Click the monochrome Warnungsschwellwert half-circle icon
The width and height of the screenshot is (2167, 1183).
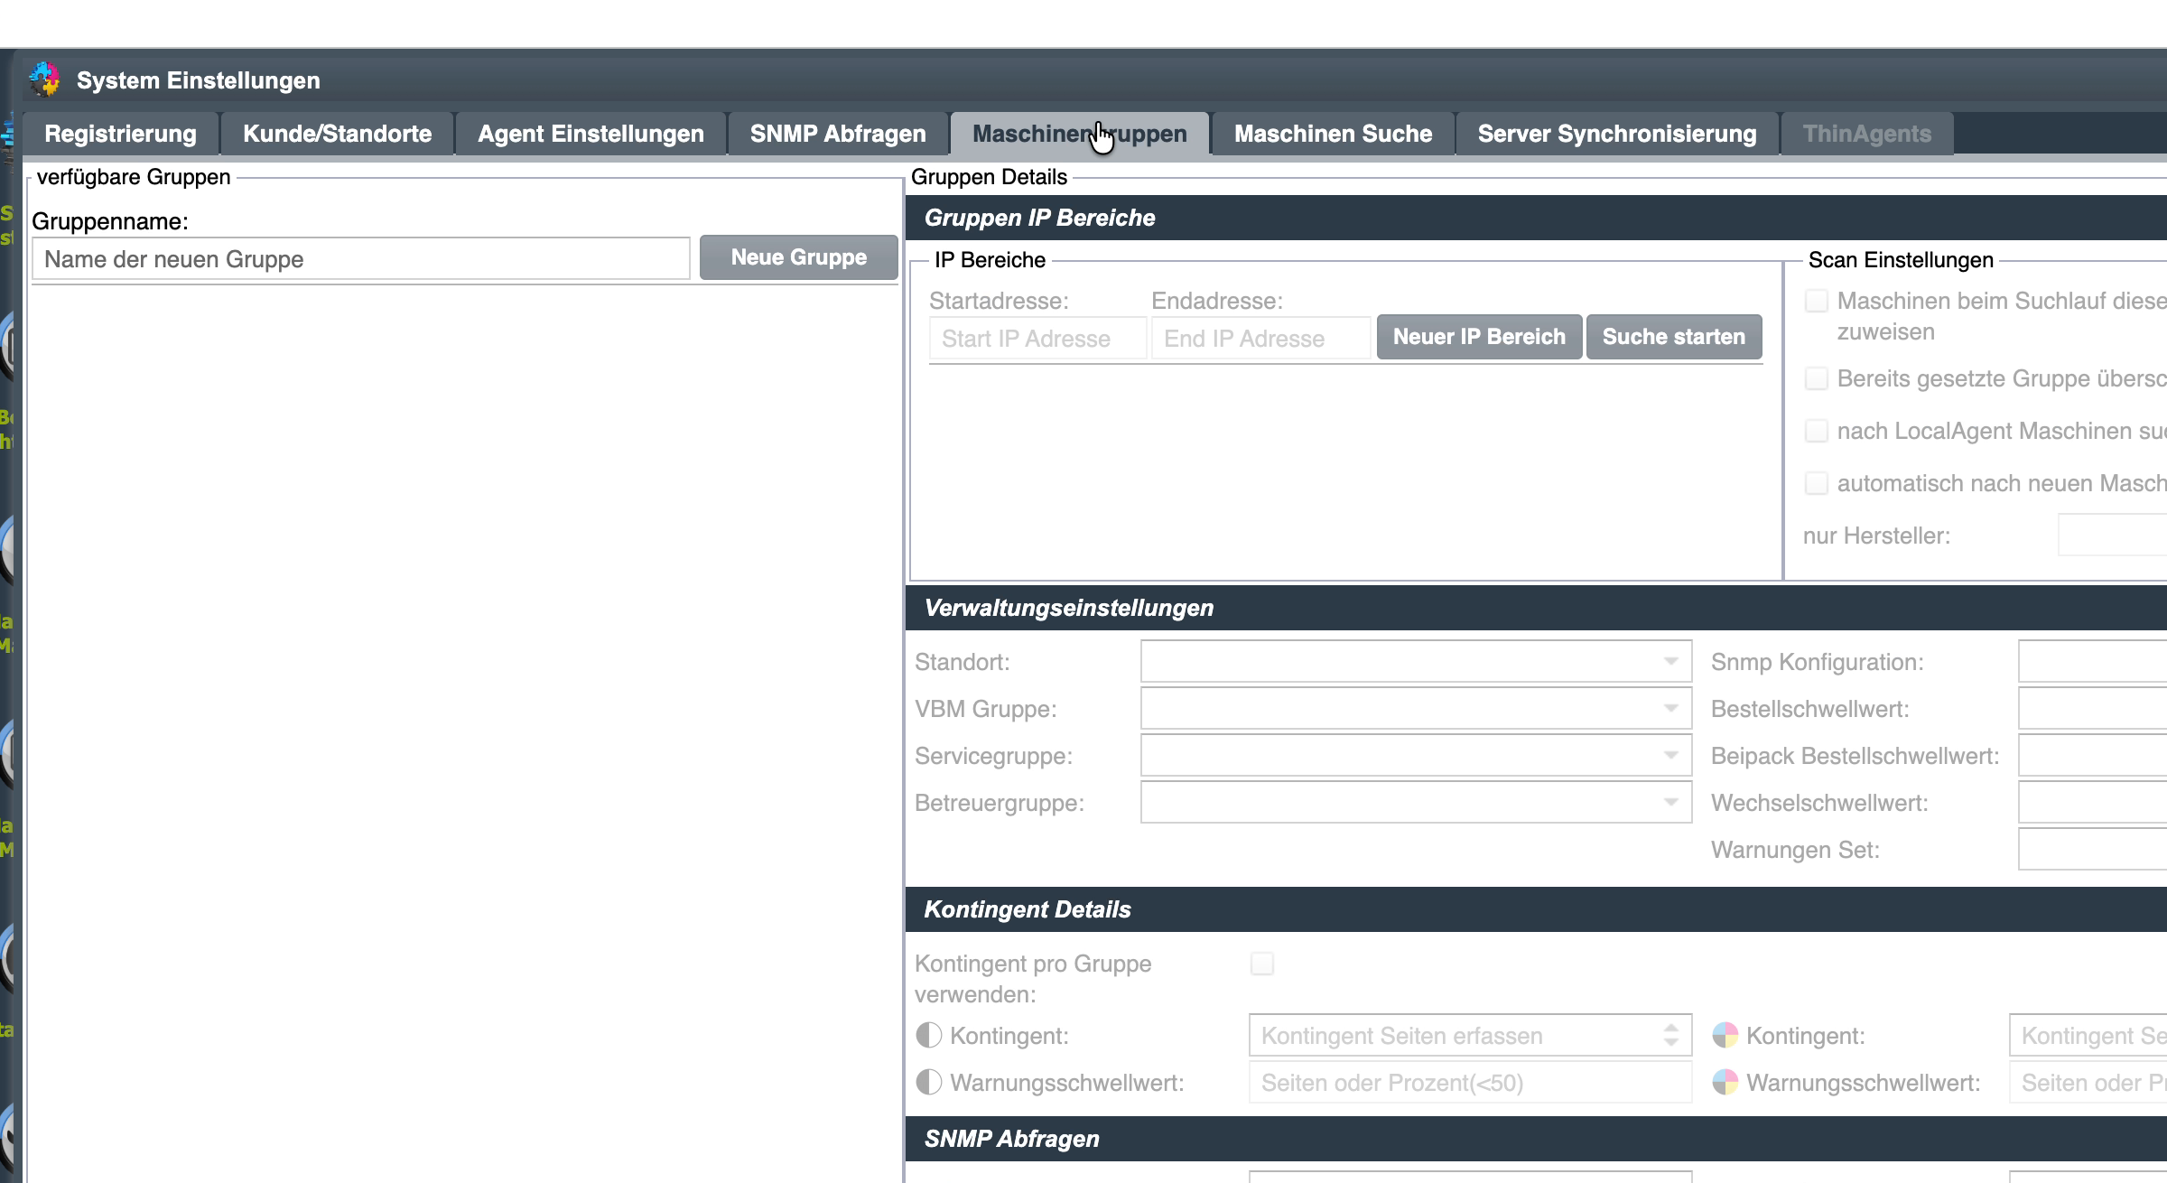(928, 1082)
